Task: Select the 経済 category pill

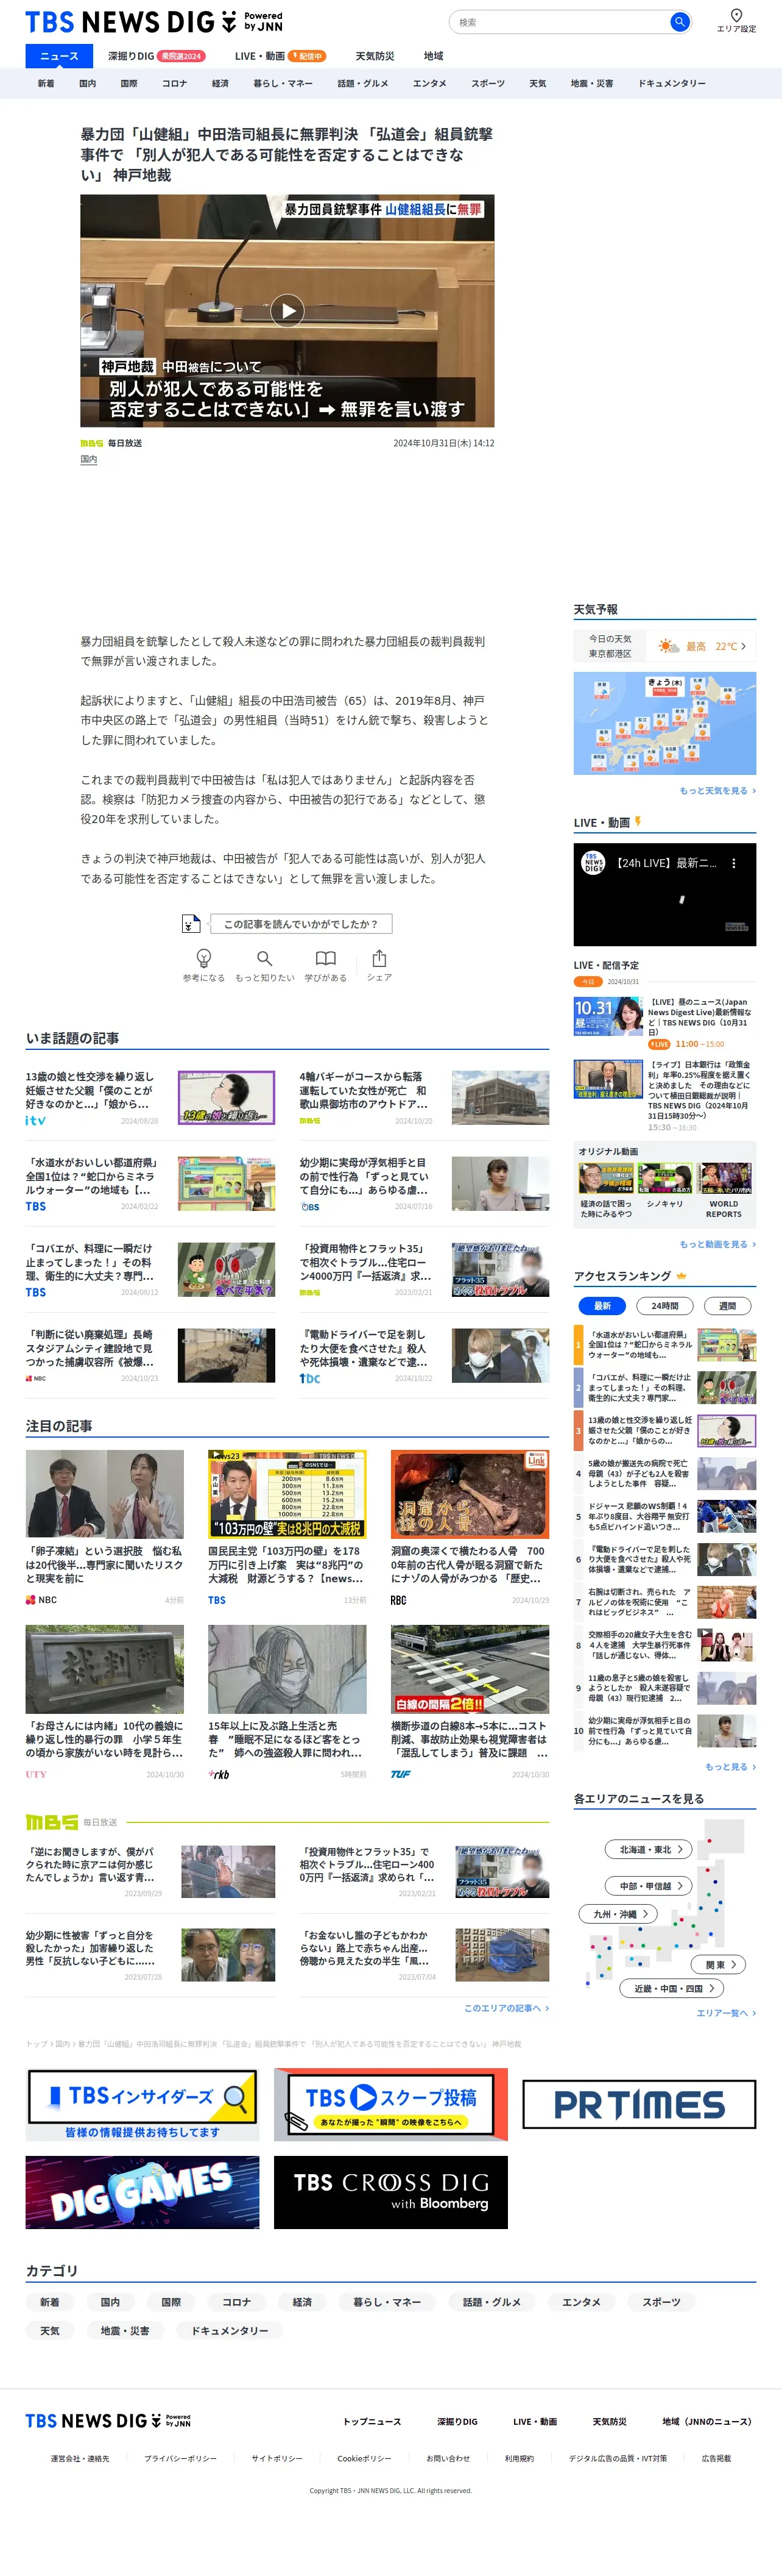Action: tap(303, 2302)
